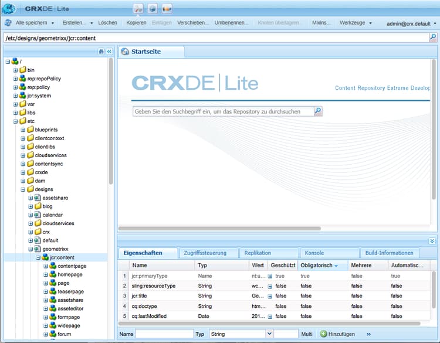Expand the homepage node
Image resolution: width=440 pixels, height=343 pixels.
pos(45,274)
